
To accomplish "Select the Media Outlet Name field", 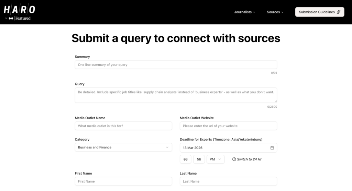I will (123, 126).
